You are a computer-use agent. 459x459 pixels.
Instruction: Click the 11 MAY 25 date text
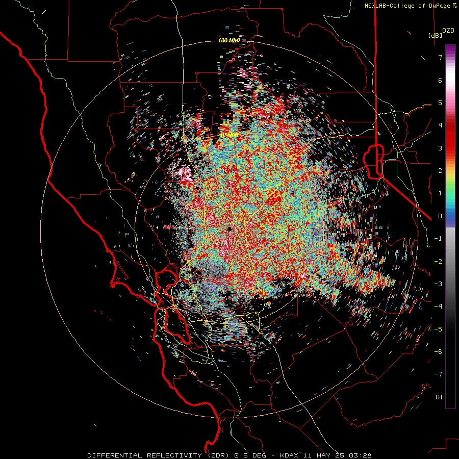[x=325, y=455]
